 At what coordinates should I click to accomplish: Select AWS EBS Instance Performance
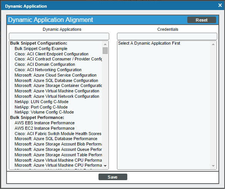coord(45,123)
